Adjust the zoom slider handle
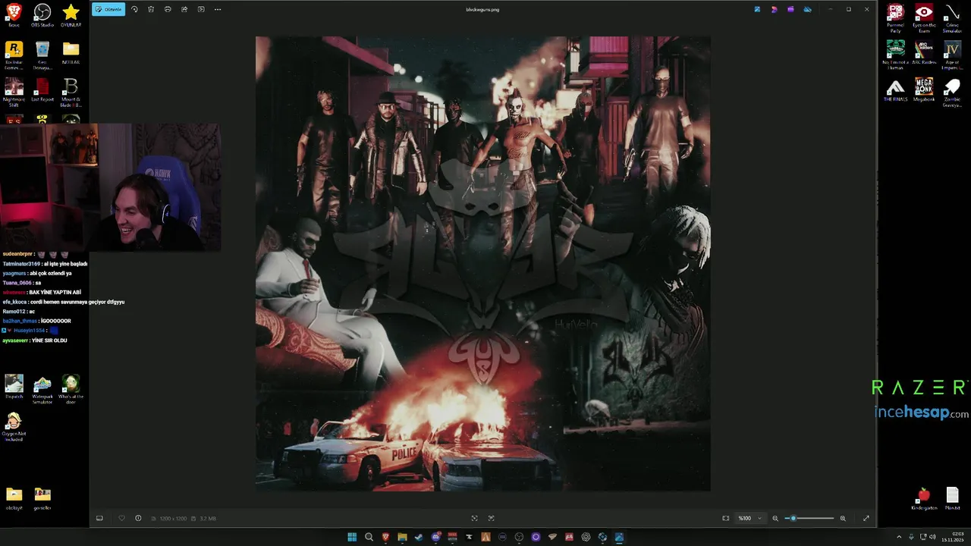Viewport: 971px width, 546px height. click(793, 518)
